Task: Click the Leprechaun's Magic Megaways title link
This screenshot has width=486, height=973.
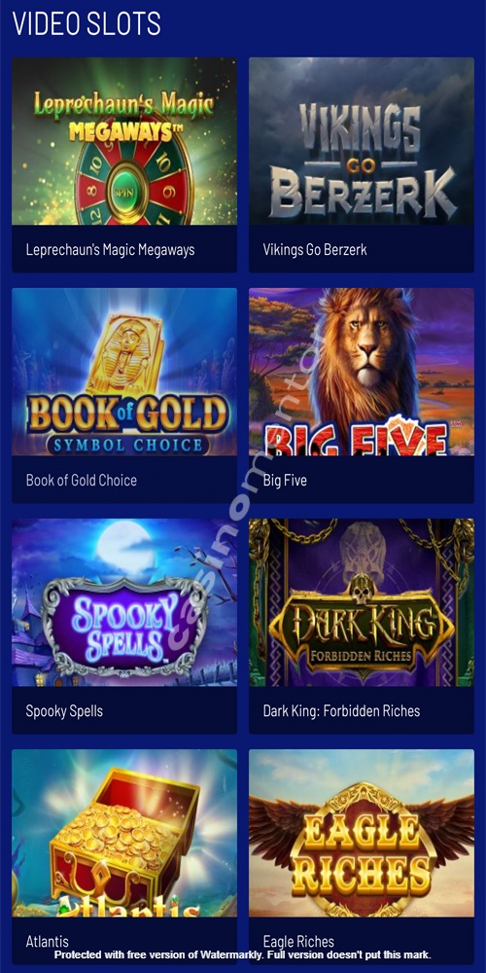Action: pyautogui.click(x=111, y=249)
